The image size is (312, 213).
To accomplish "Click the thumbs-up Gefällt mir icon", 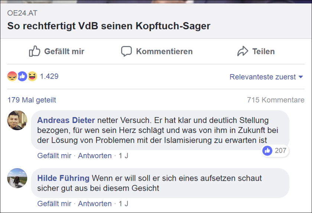I will (35, 51).
